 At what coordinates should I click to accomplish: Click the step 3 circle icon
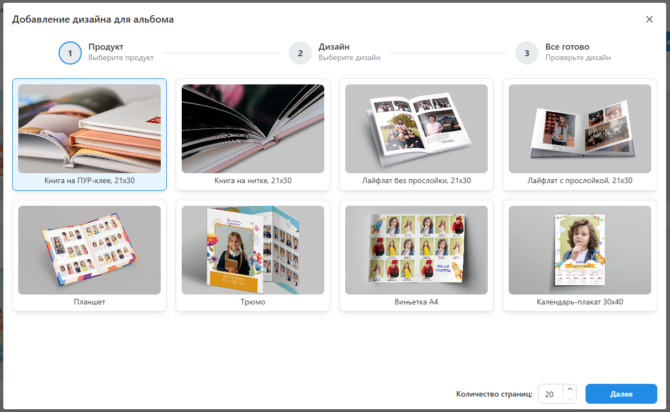[526, 53]
